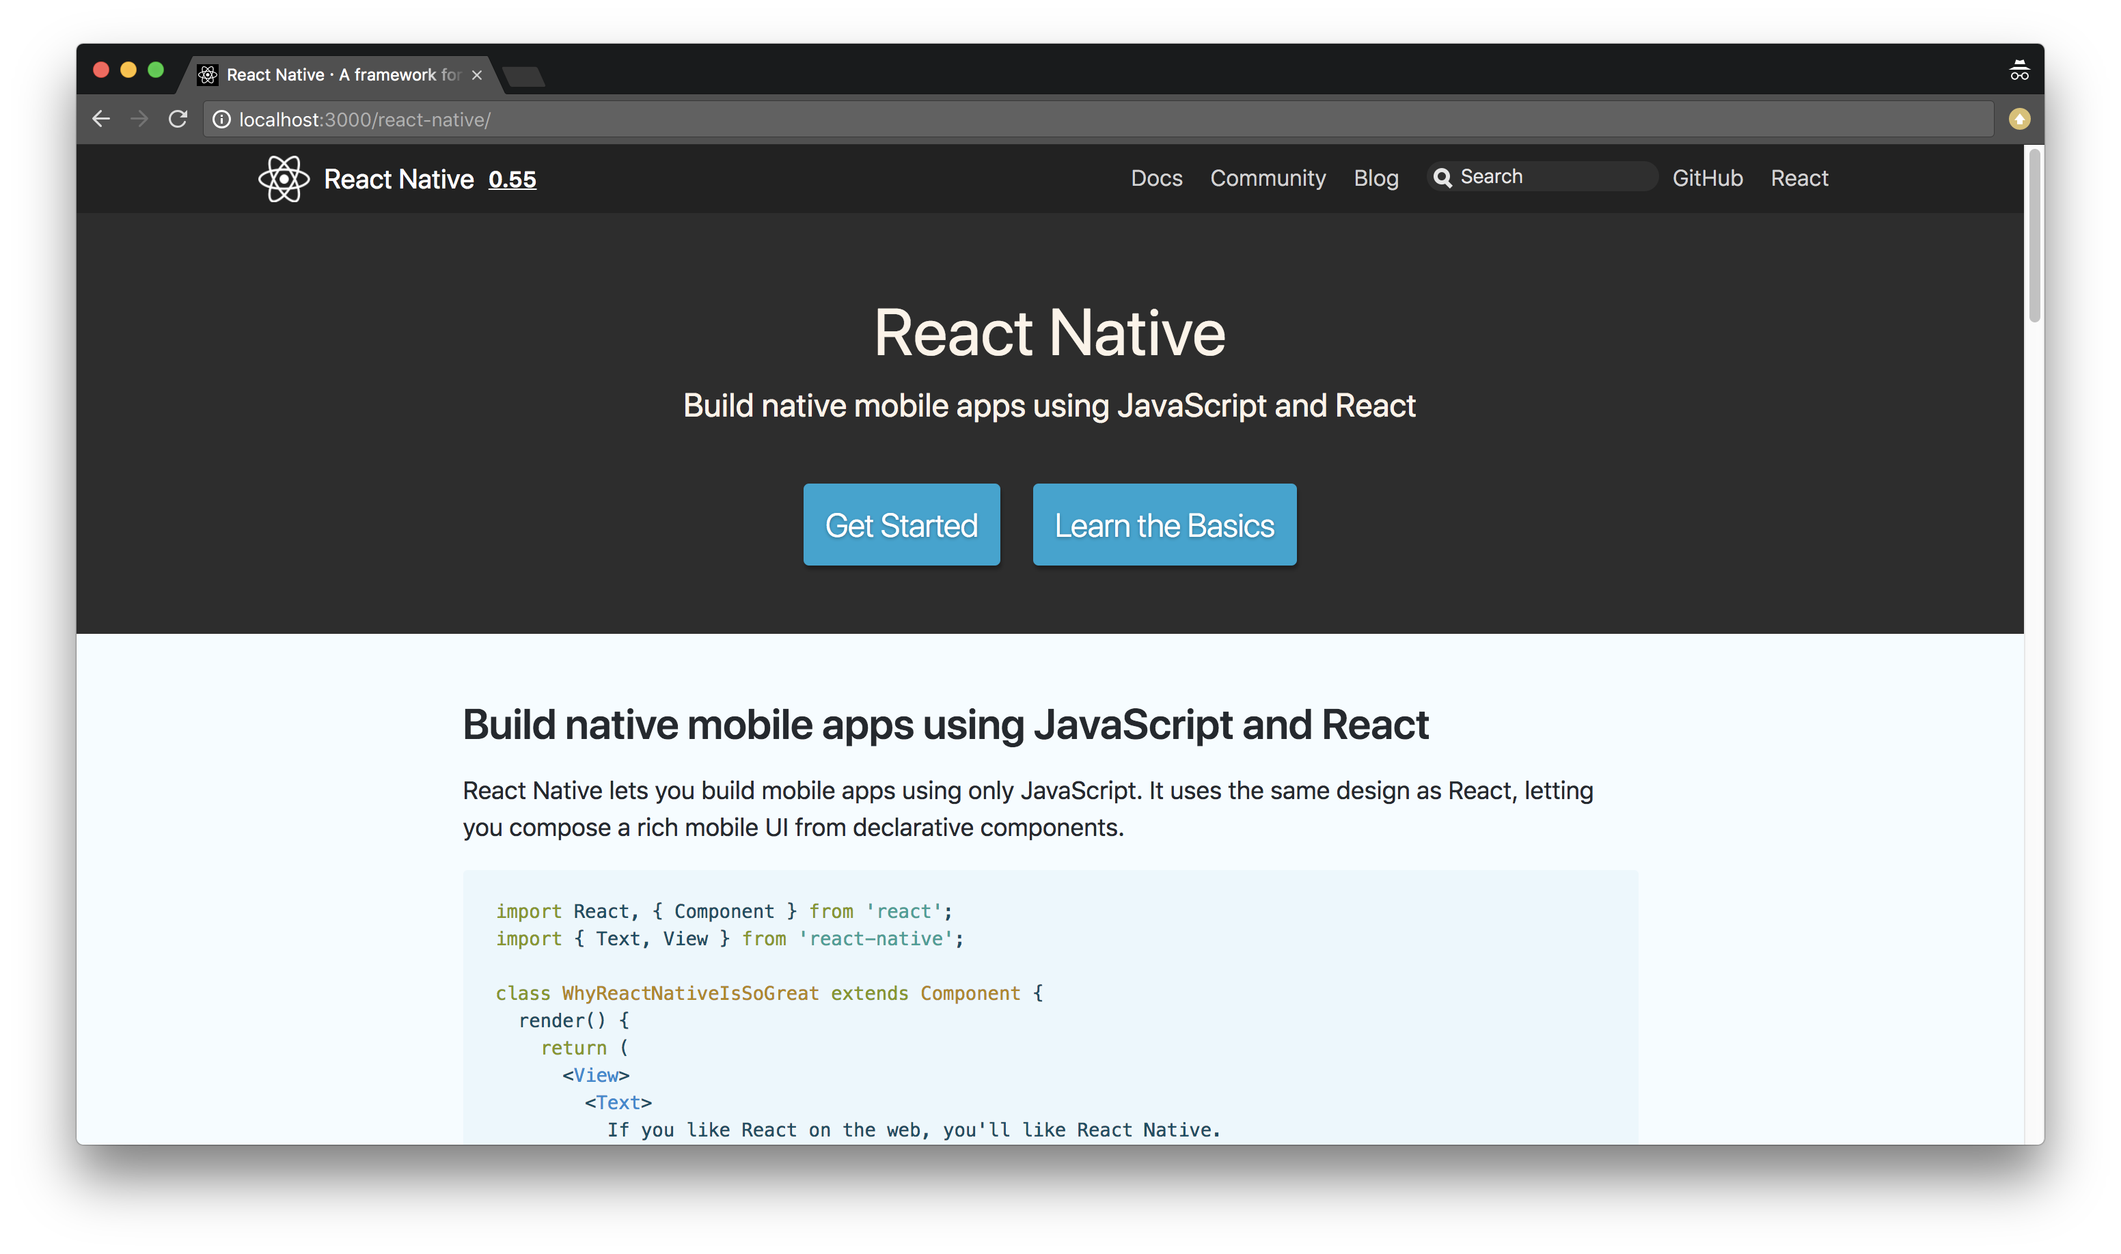The width and height of the screenshot is (2121, 1254).
Task: Click the incognito icon in title bar
Action: (2019, 71)
